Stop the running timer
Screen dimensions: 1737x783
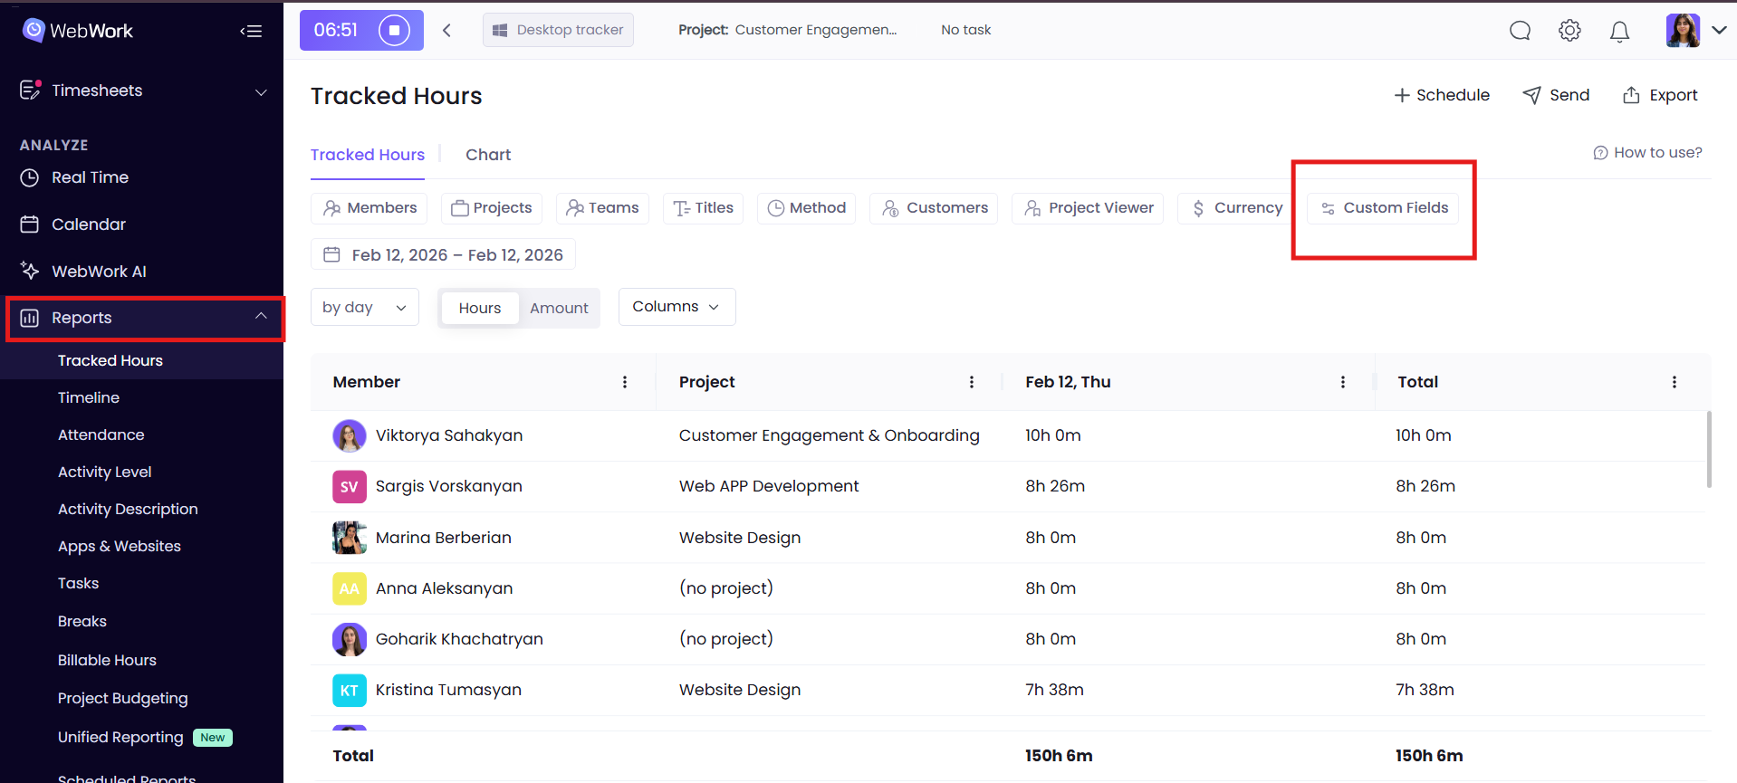click(x=394, y=30)
